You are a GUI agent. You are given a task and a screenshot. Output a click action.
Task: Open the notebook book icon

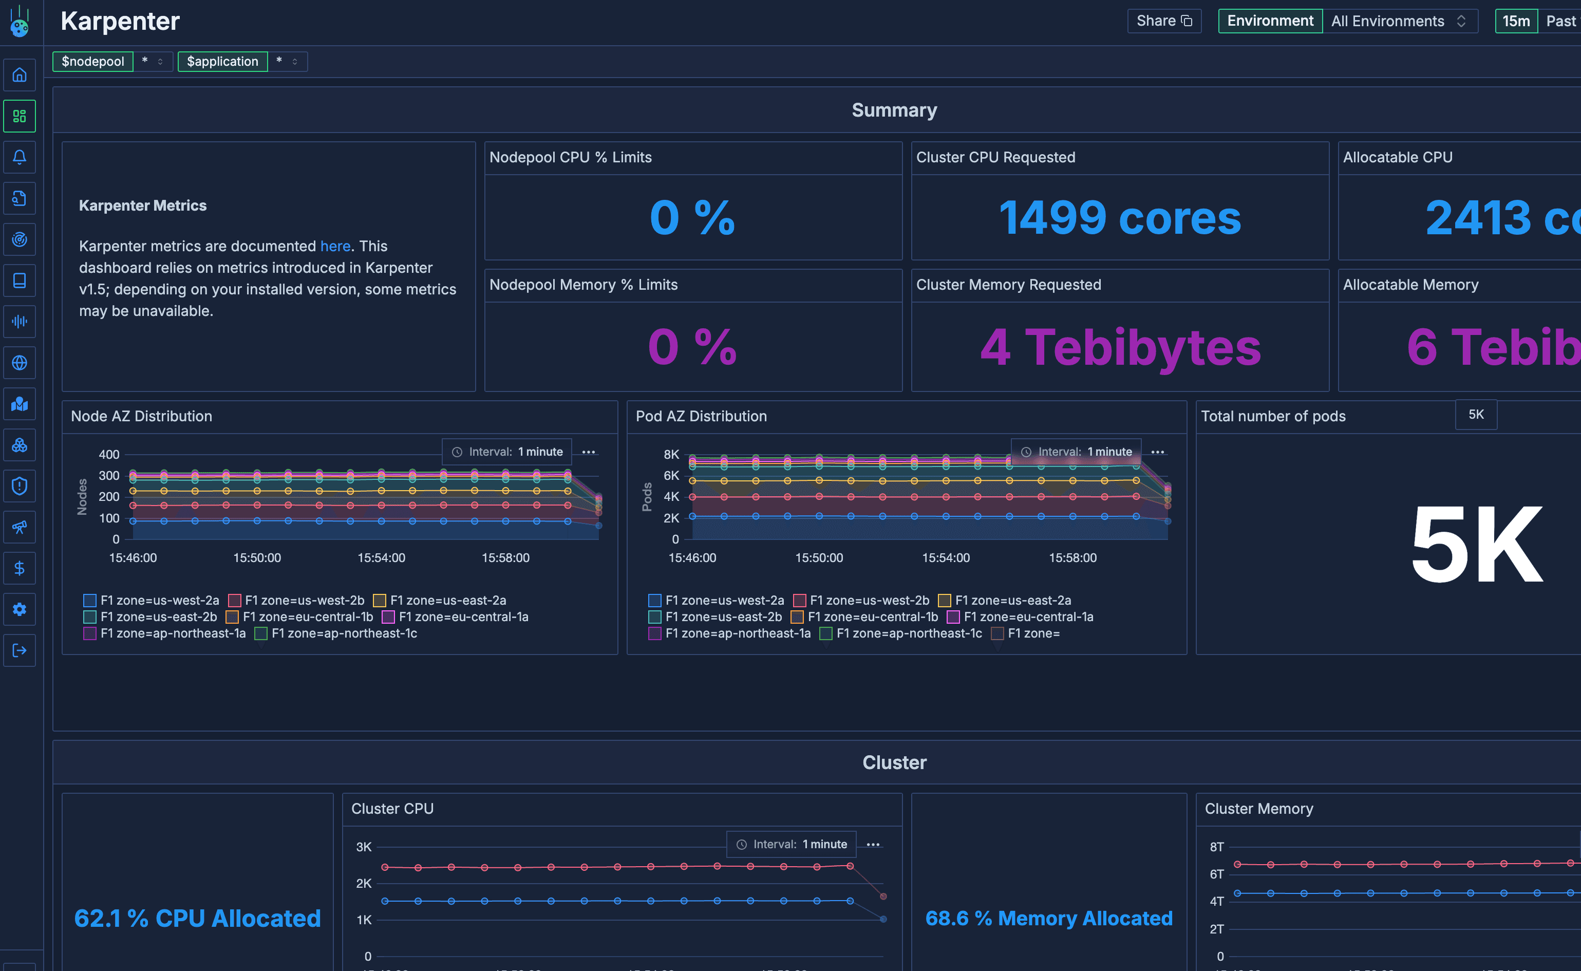[x=19, y=281]
